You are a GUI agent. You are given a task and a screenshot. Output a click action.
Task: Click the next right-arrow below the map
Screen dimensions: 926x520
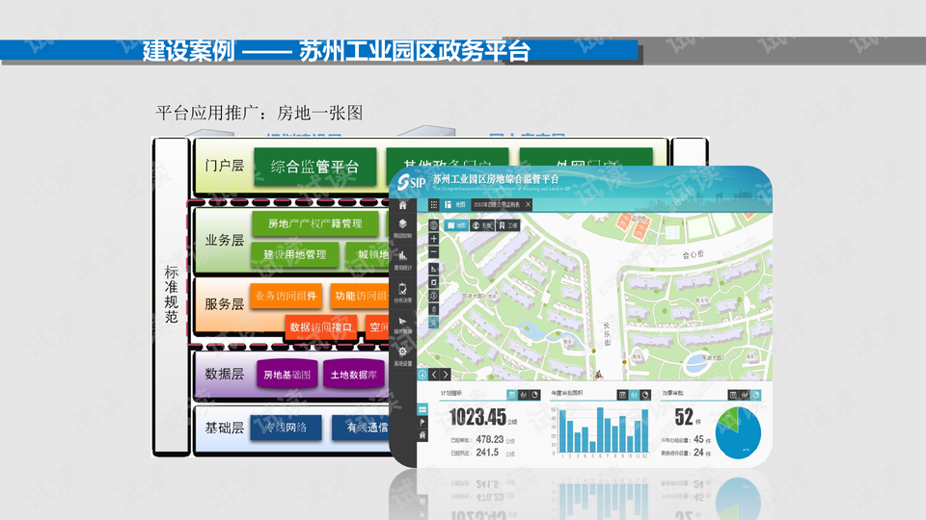[446, 375]
